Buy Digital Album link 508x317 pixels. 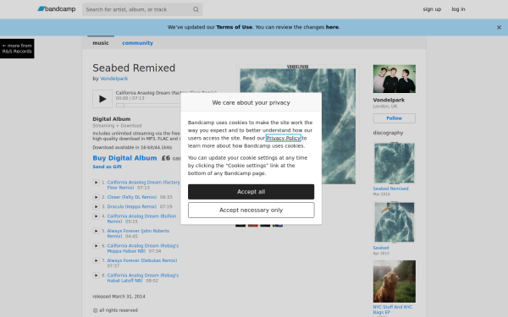[124, 158]
